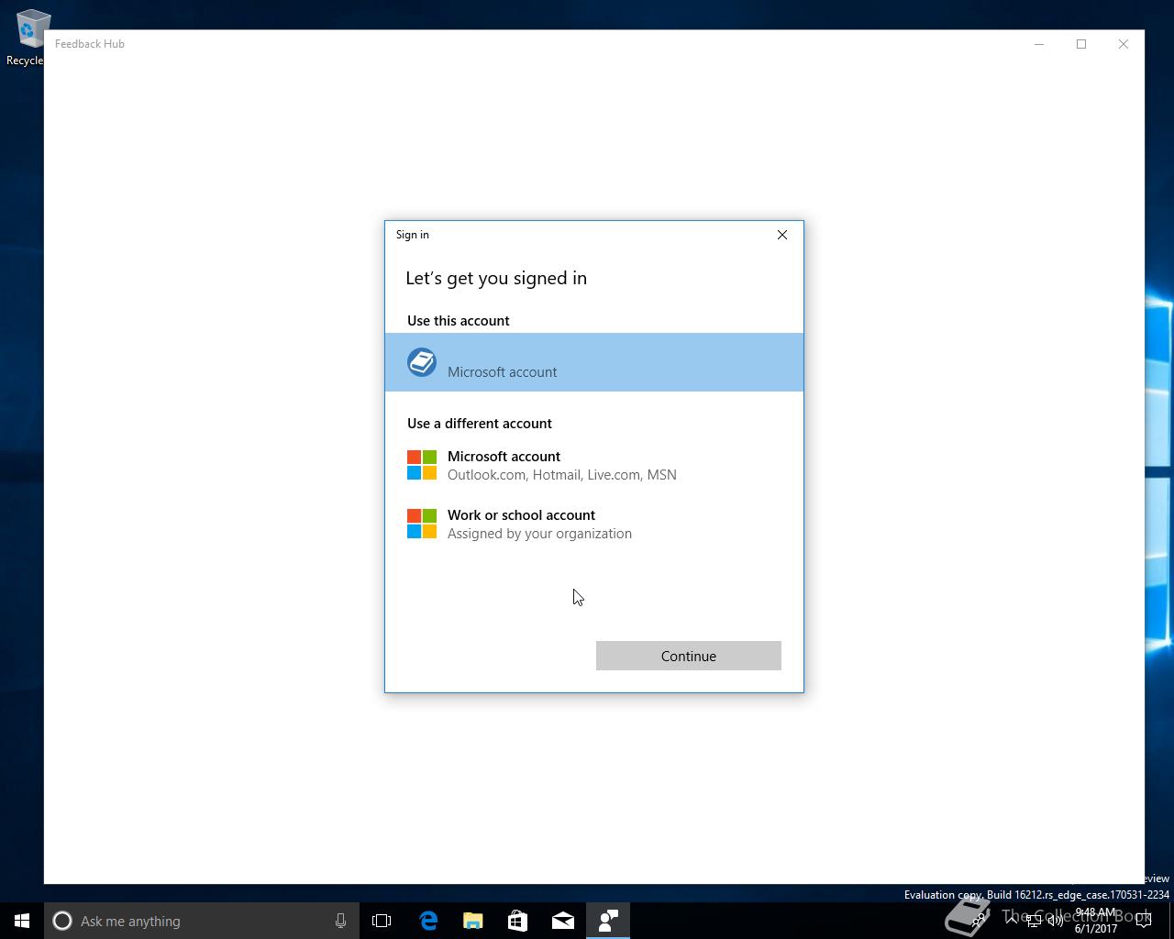Click the volume speaker tray icon
The height and width of the screenshot is (939, 1174).
tap(1055, 921)
